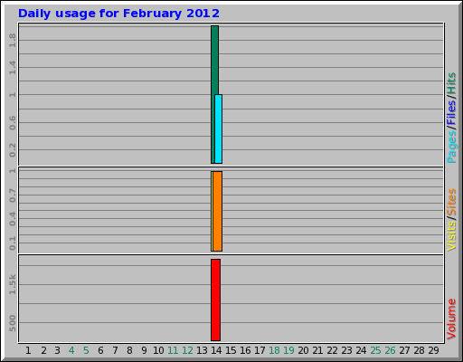Click the 0.4 tick on the visits axis

13,219
